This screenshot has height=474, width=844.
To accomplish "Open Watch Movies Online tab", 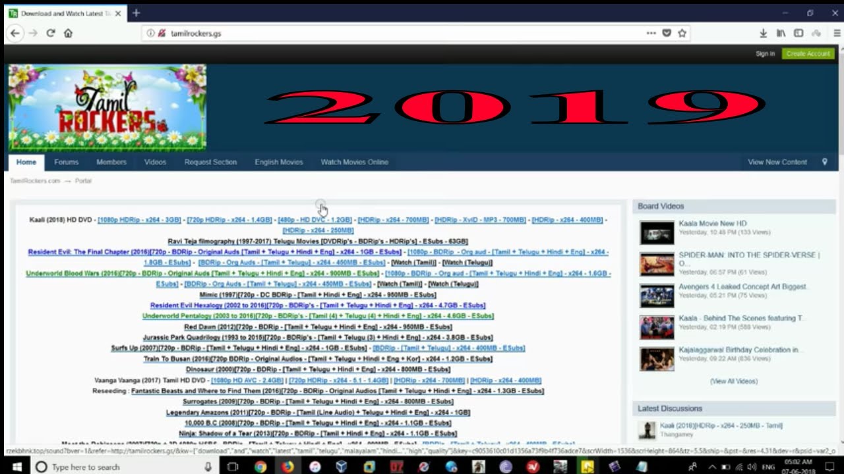I will (x=355, y=162).
